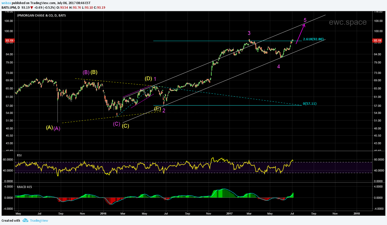Select the pink wave 4 label
Image resolution: width=387 pixels, height=225 pixels.
tap(279, 67)
